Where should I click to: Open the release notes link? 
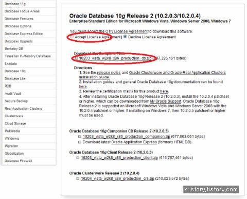point(109,73)
